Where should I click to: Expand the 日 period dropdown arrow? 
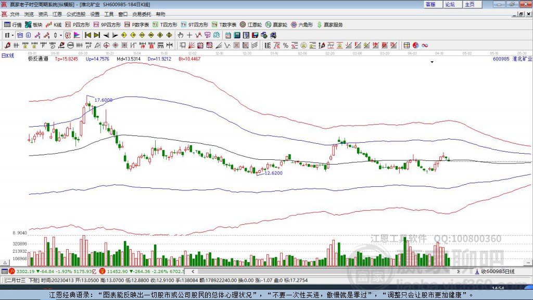(12, 35)
